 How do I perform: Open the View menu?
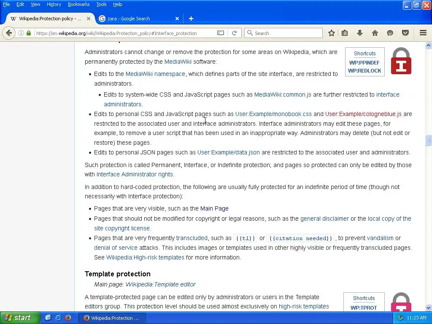[35, 4]
